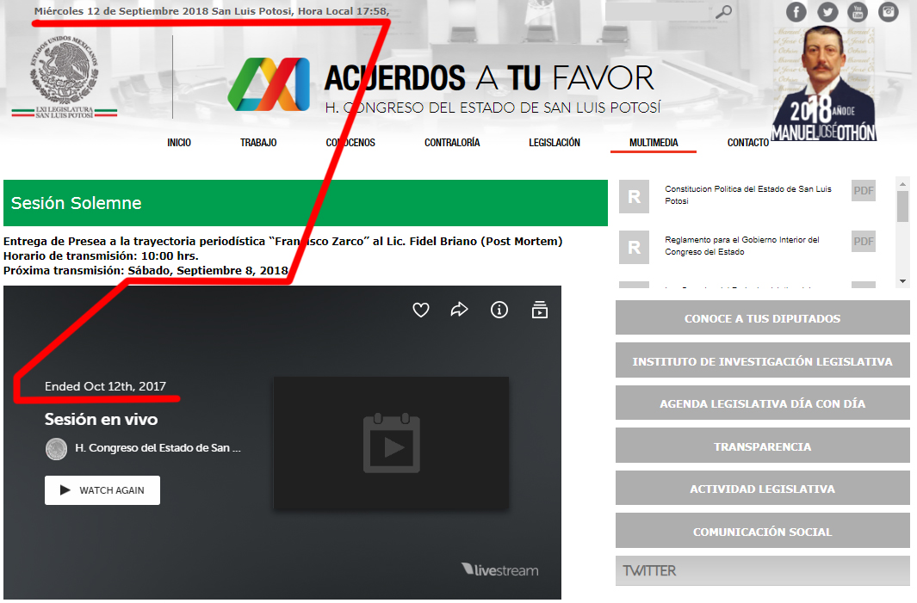Click H. Congreso del Estado channel name
The image size is (917, 603).
click(x=158, y=448)
